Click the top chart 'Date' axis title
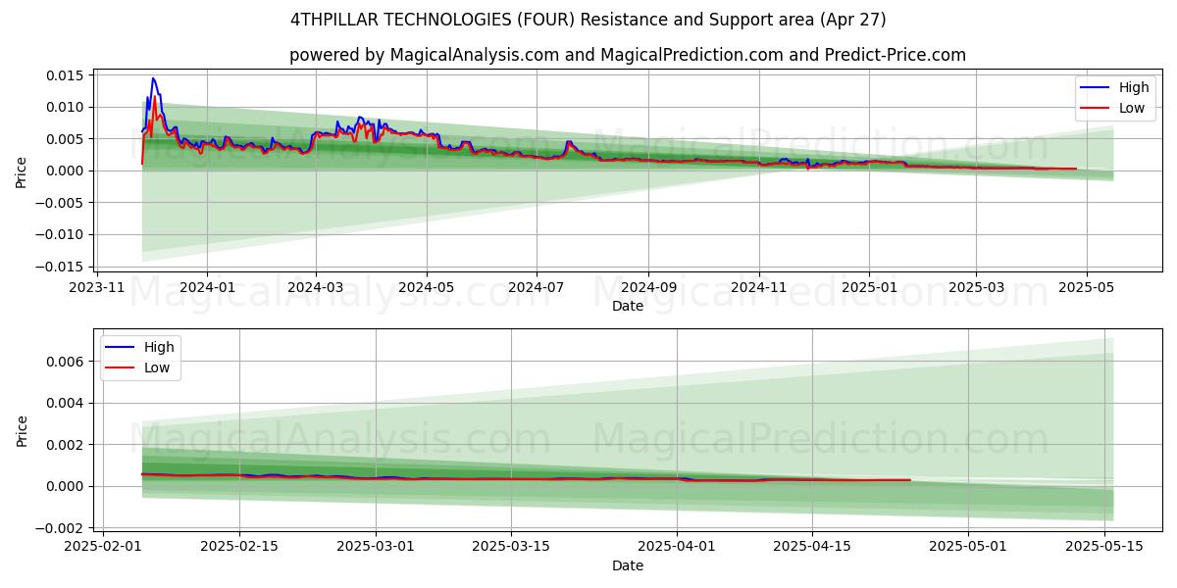Image resolution: width=1177 pixels, height=588 pixels. click(628, 306)
